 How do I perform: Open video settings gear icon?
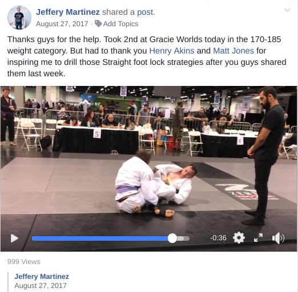pos(239,238)
